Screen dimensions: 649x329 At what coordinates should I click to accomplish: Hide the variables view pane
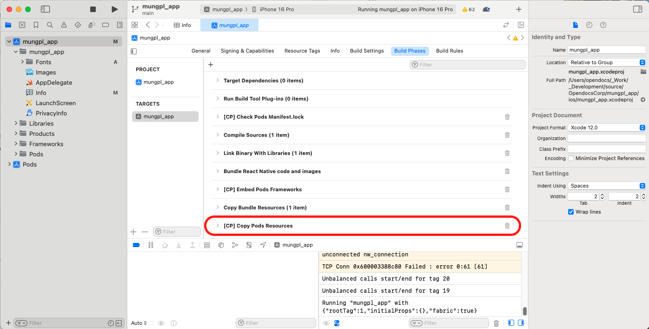click(511, 323)
